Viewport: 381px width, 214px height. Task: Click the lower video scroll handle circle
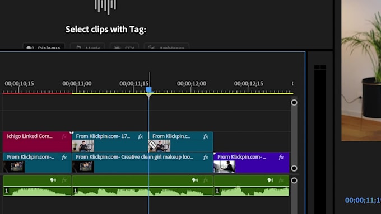click(294, 168)
